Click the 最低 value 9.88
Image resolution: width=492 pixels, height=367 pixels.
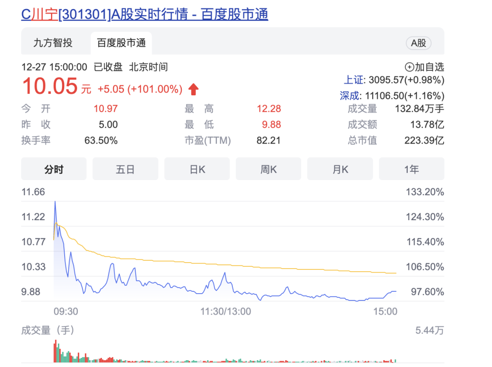272,124
